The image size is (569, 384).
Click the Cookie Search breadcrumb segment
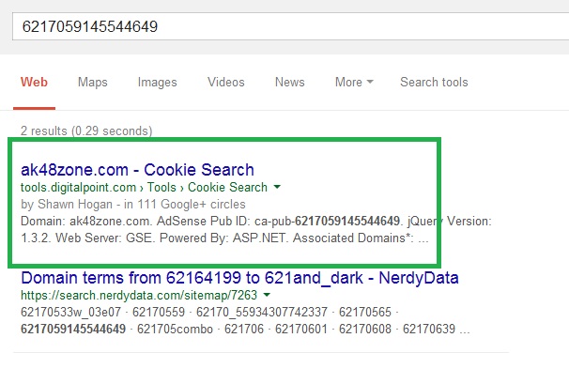coord(227,187)
